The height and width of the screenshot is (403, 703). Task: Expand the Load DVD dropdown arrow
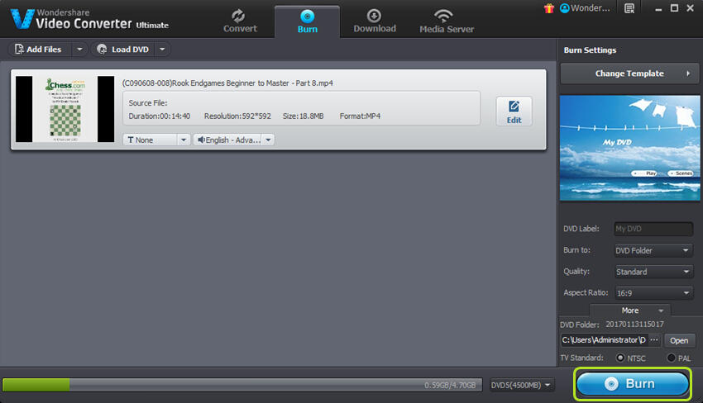(162, 50)
